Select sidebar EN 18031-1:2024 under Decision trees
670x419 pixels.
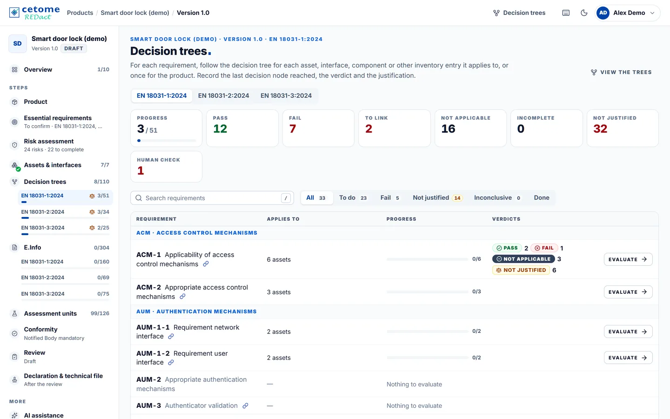point(65,197)
